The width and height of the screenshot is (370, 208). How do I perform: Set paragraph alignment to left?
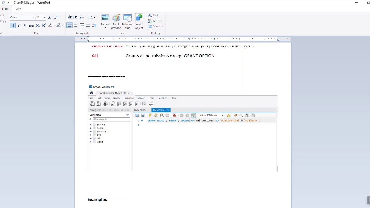tap(69, 25)
